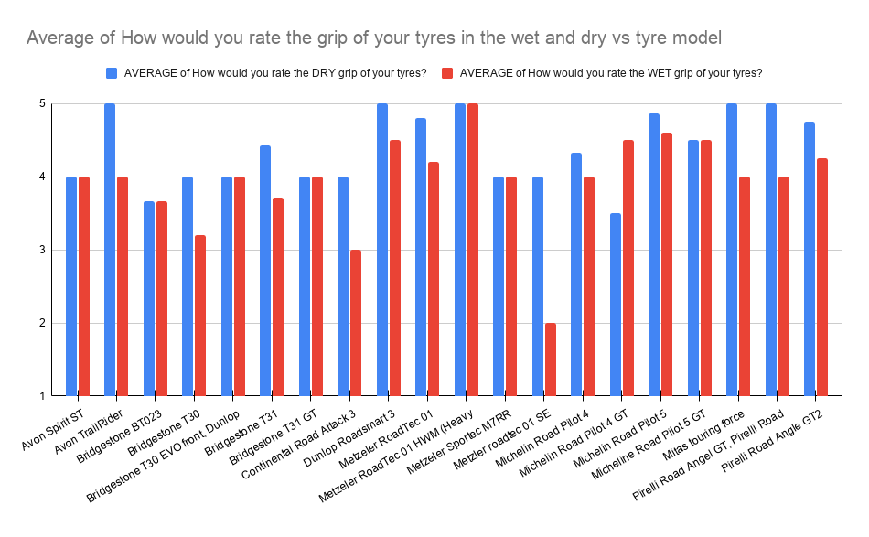Click the value 1 on the vertical axis
This screenshot has width=869, height=537.
41,396
